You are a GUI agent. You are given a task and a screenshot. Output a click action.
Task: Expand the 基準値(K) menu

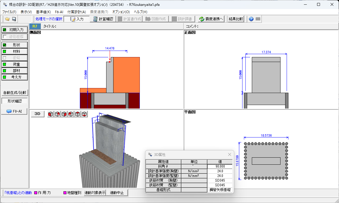point(43,12)
